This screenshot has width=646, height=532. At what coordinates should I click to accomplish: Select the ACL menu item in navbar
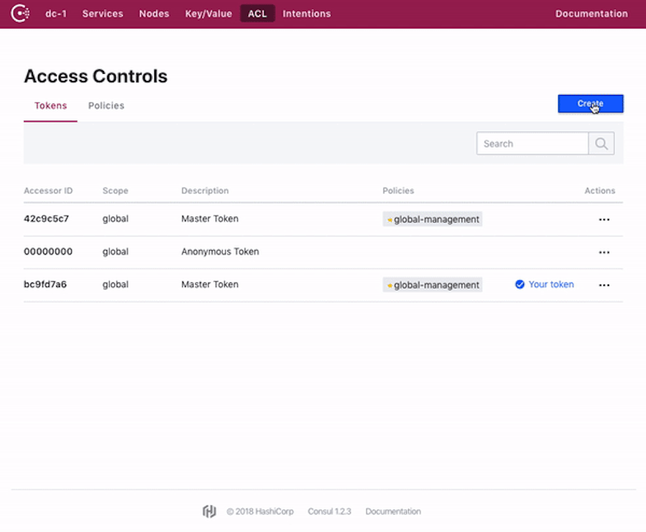pos(257,13)
